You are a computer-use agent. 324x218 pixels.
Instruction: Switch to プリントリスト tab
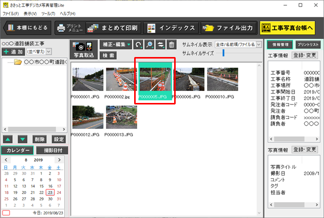308,44
